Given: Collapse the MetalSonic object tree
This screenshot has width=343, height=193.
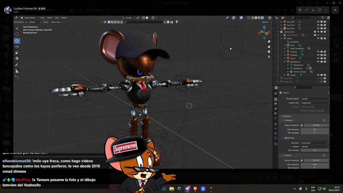Looking at the screenshot, I should tap(285, 62).
